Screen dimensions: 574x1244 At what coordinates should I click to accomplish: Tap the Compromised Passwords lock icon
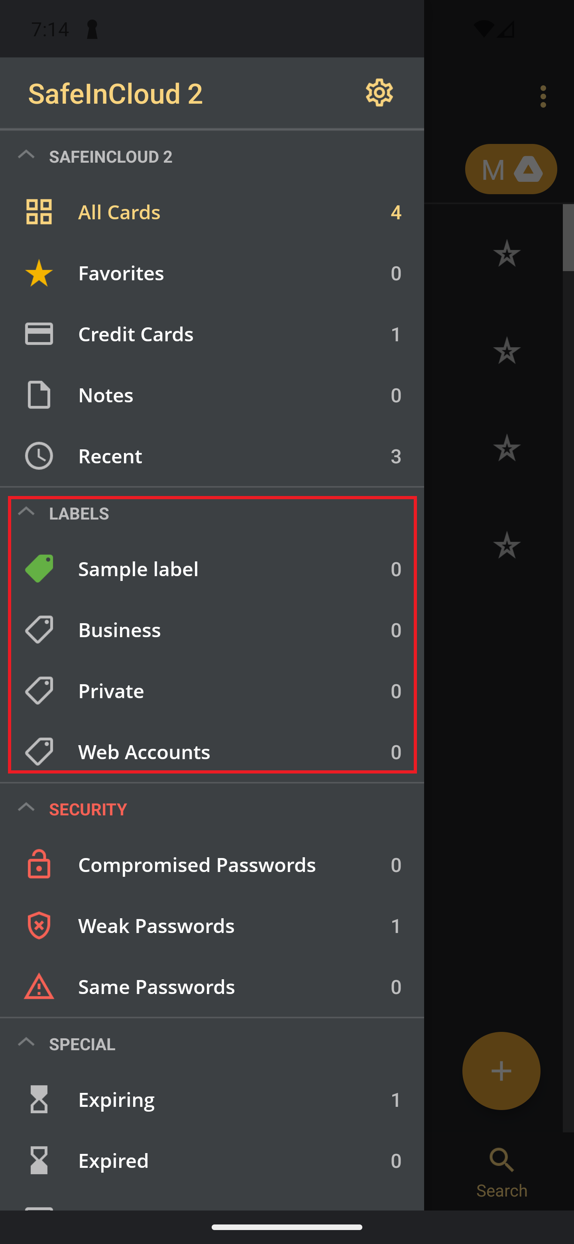[x=39, y=864]
